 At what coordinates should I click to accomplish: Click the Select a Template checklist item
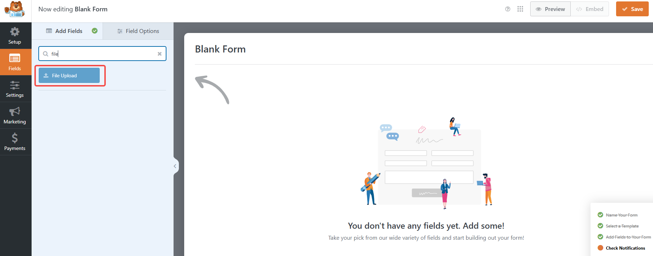[622, 226]
